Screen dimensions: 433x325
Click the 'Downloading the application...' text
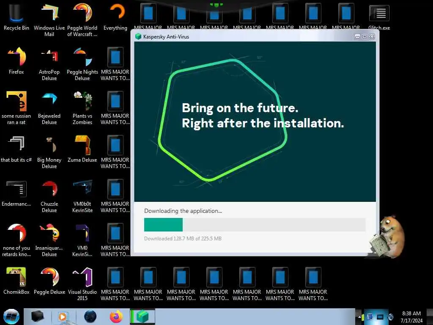(x=183, y=211)
